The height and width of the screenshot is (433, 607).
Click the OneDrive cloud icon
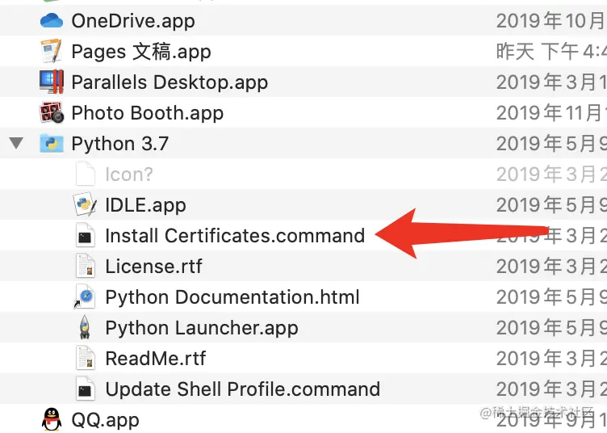click(x=52, y=20)
